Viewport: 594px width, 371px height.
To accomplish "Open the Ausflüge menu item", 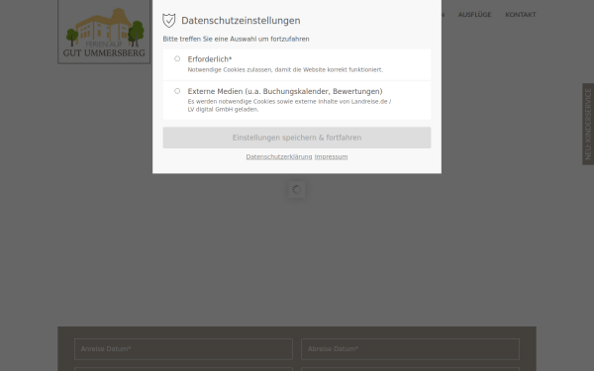I will [474, 15].
